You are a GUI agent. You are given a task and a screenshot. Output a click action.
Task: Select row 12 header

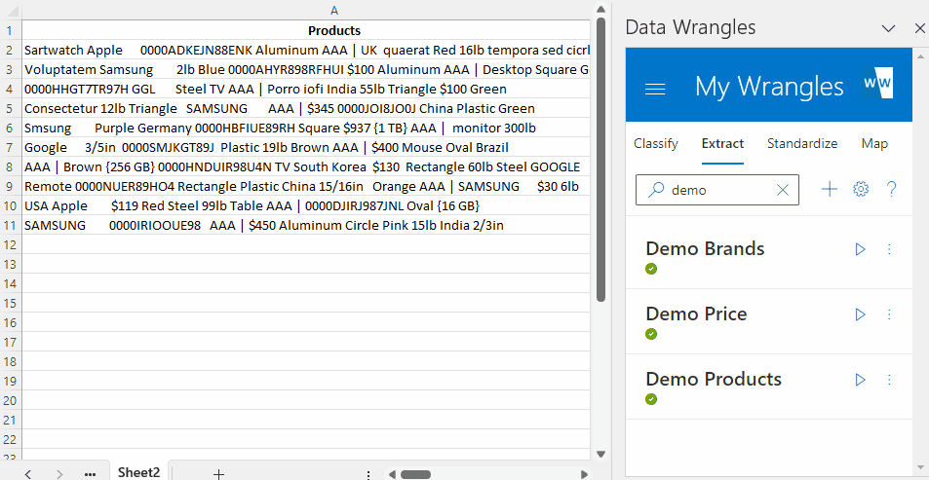[11, 245]
